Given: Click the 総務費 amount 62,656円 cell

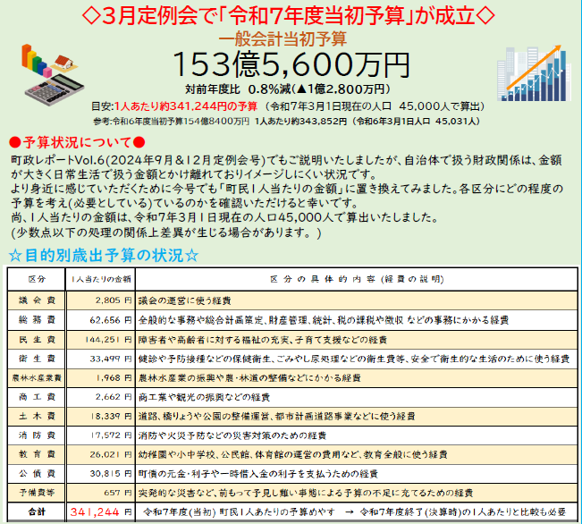Looking at the screenshot, I should pos(101,320).
